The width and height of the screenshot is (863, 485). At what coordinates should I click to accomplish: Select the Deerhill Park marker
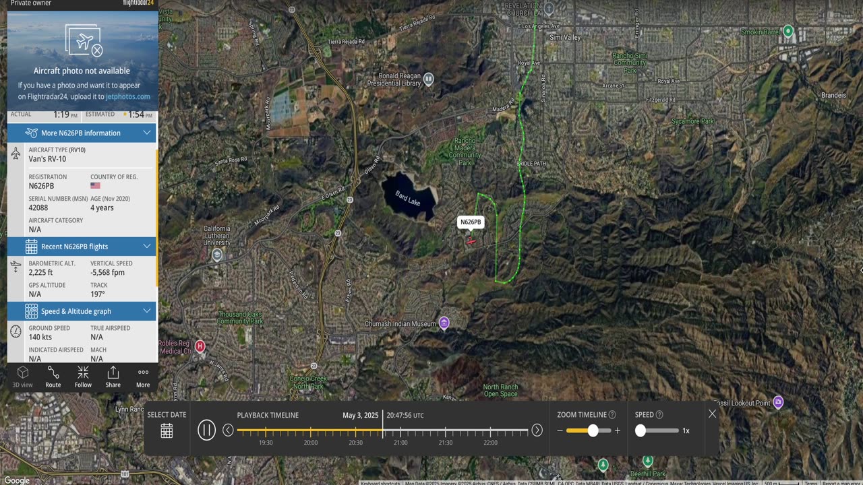[647, 461]
